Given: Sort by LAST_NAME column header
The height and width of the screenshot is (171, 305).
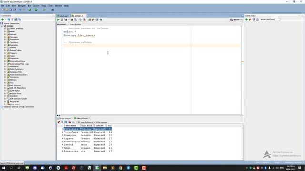Looking at the screenshot, I should (87, 126).
